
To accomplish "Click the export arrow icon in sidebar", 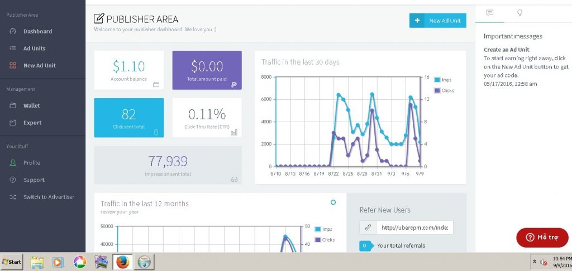I will pyautogui.click(x=13, y=123).
